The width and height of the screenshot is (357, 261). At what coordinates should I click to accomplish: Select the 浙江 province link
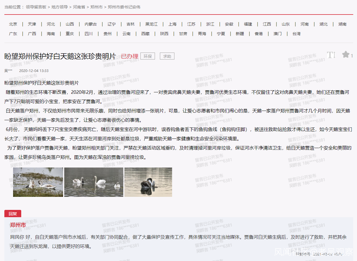[x=210, y=24]
